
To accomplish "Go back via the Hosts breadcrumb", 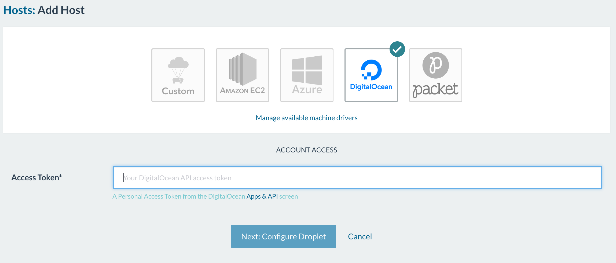I will coord(19,10).
